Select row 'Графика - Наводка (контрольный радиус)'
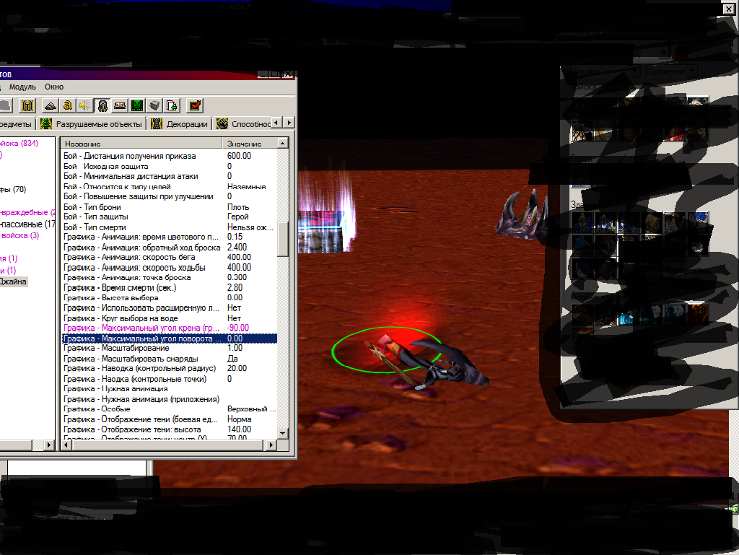Screen dimensions: 739x555 point(170,368)
